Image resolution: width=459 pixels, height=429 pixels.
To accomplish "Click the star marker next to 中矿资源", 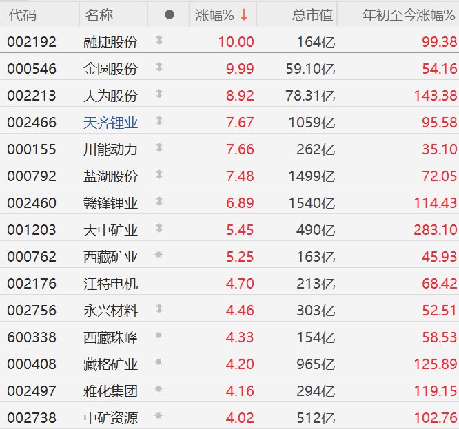I will point(159,417).
